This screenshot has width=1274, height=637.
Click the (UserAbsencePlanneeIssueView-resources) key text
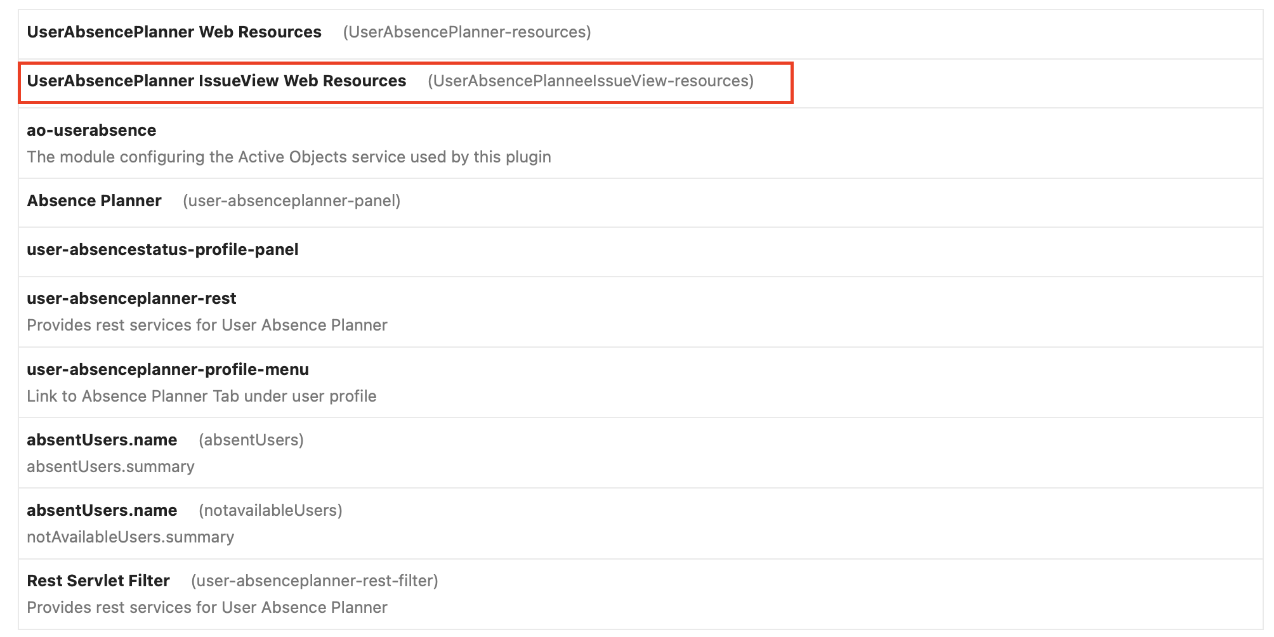pyautogui.click(x=591, y=81)
